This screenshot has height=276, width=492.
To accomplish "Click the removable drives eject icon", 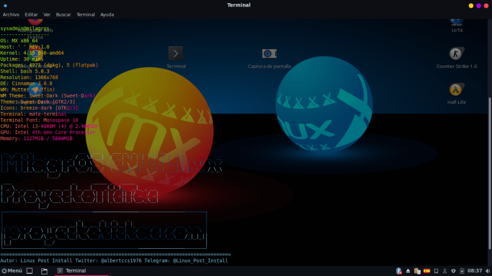I will (408, 271).
